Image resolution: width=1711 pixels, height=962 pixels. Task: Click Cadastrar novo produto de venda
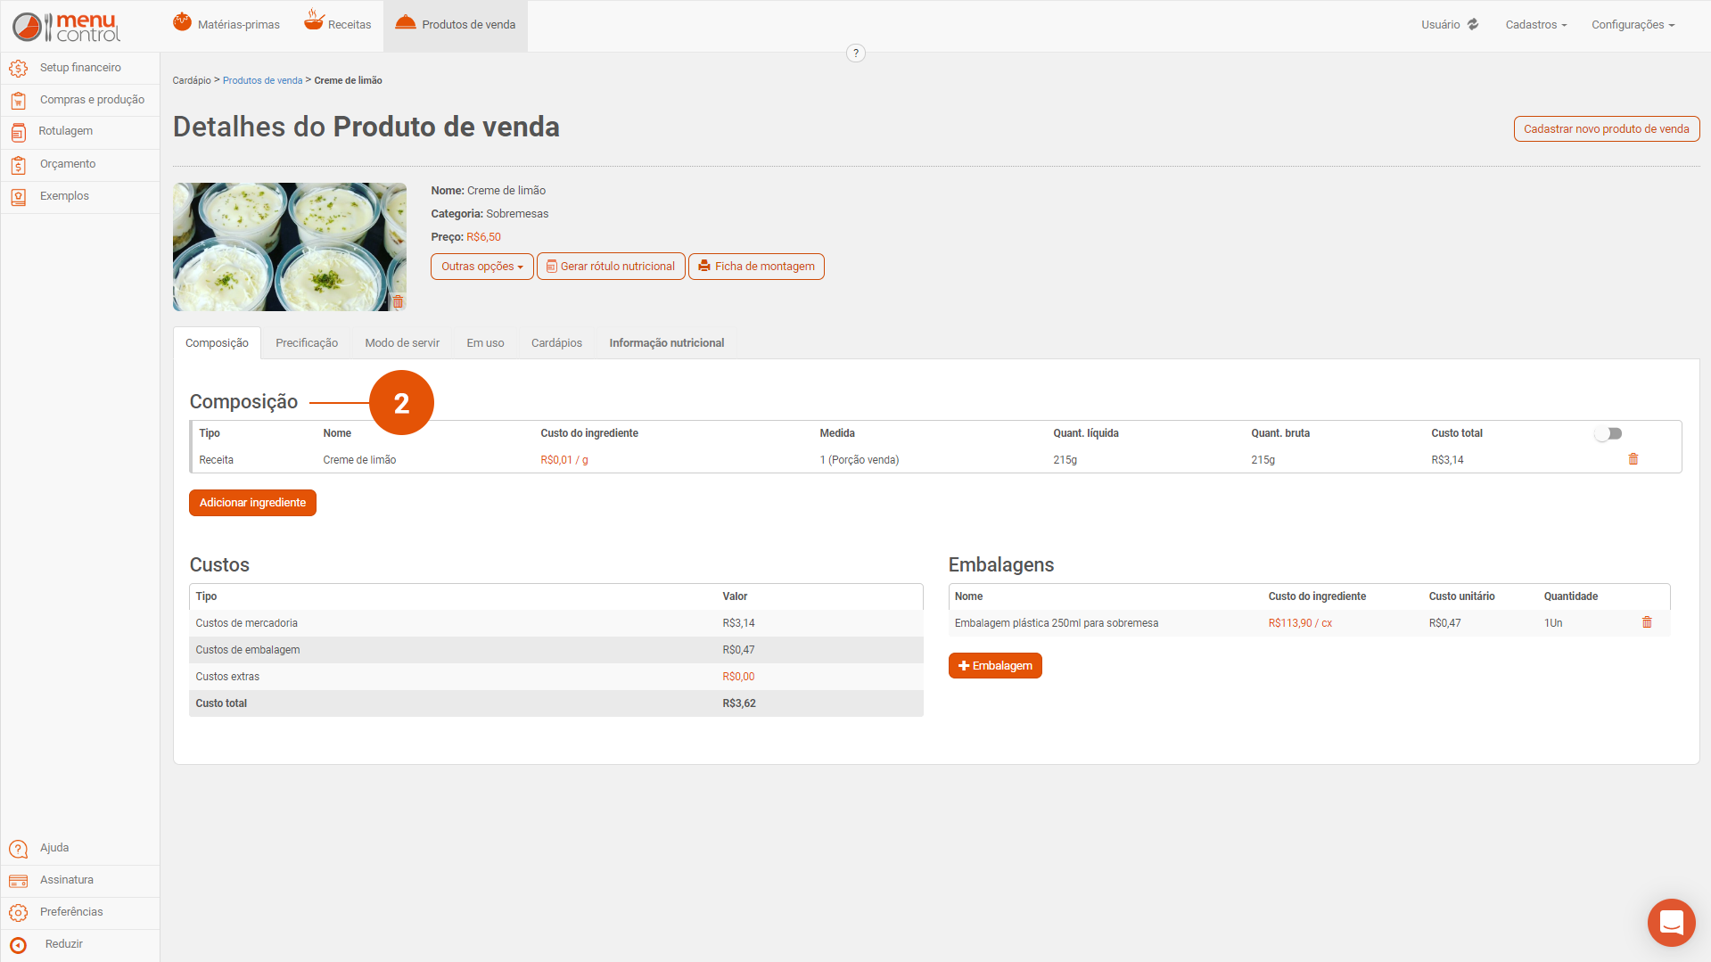[1607, 129]
